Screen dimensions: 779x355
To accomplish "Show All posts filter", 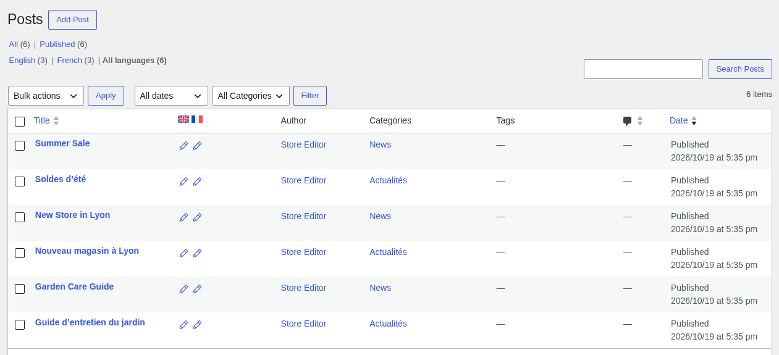I will pos(14,44).
